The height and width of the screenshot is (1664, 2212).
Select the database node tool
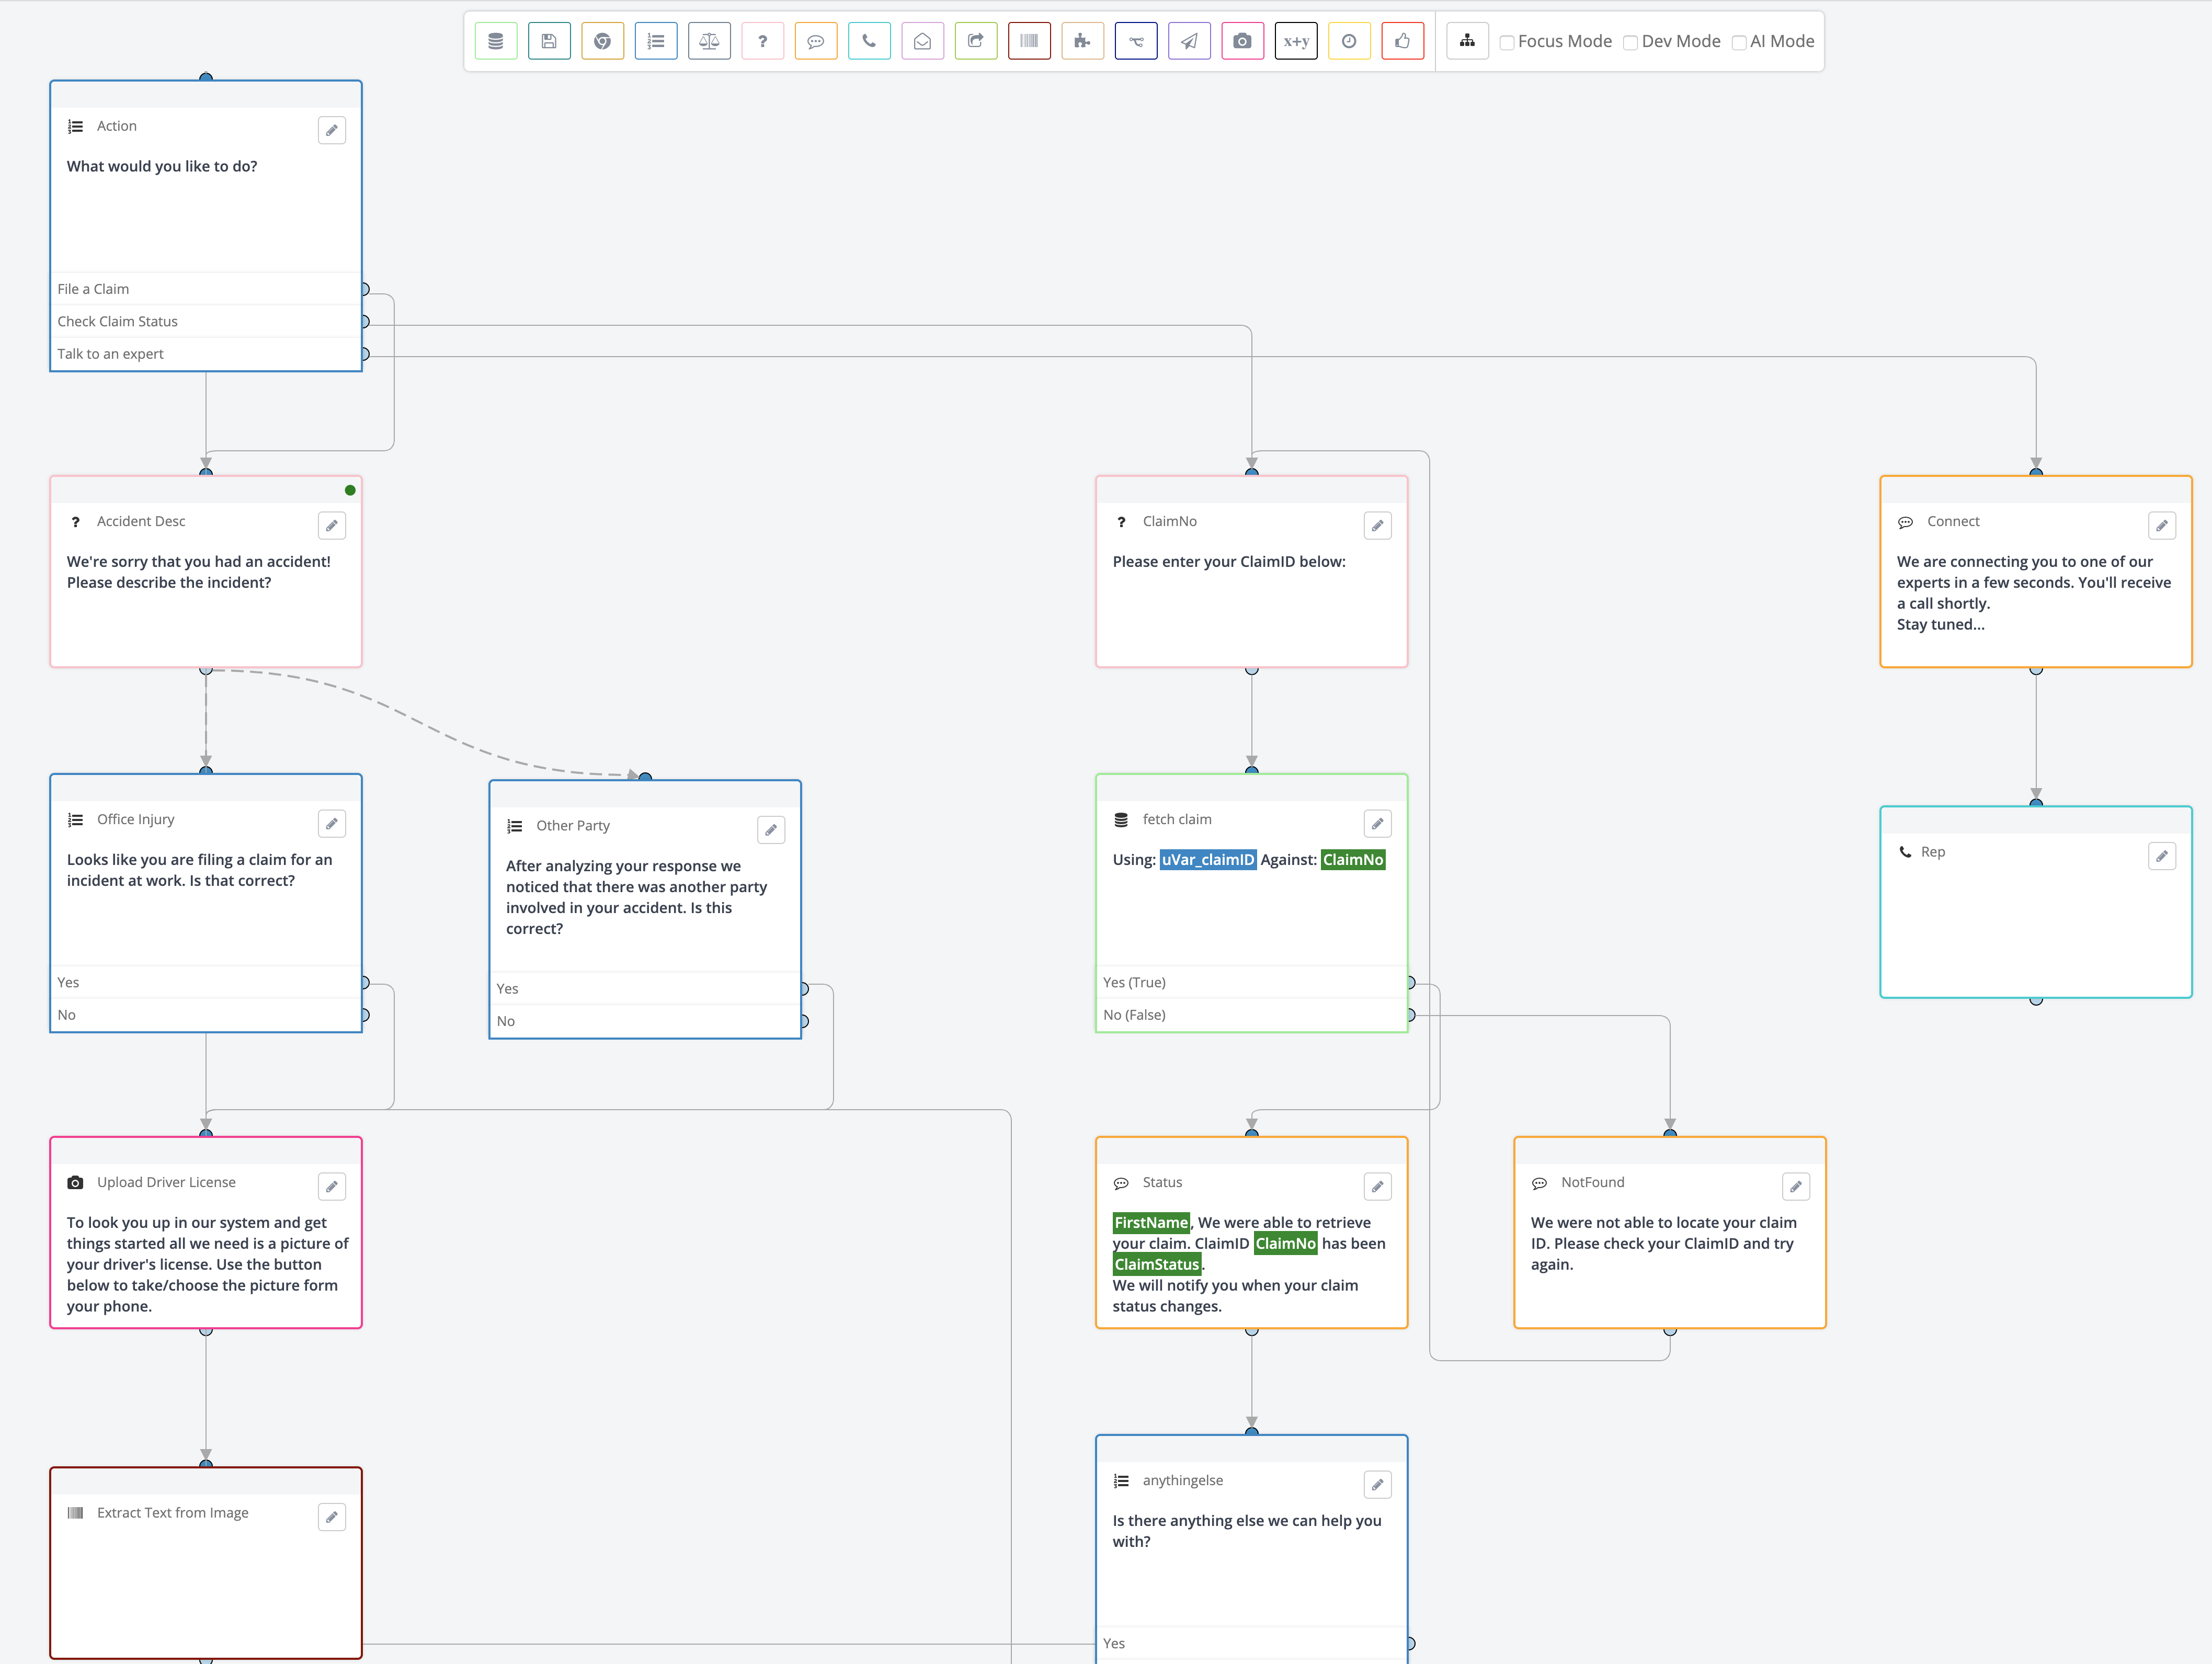pyautogui.click(x=496, y=41)
